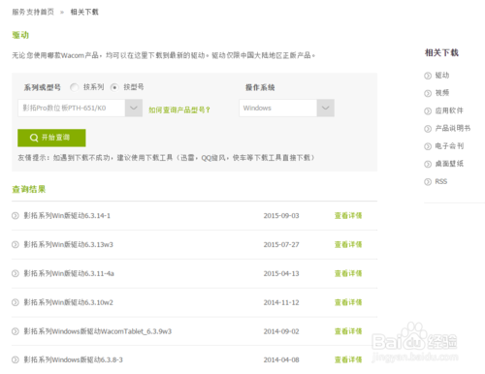Click the arrow icon beside 视频 in sidebar
The image size is (485, 374).
pos(428,93)
